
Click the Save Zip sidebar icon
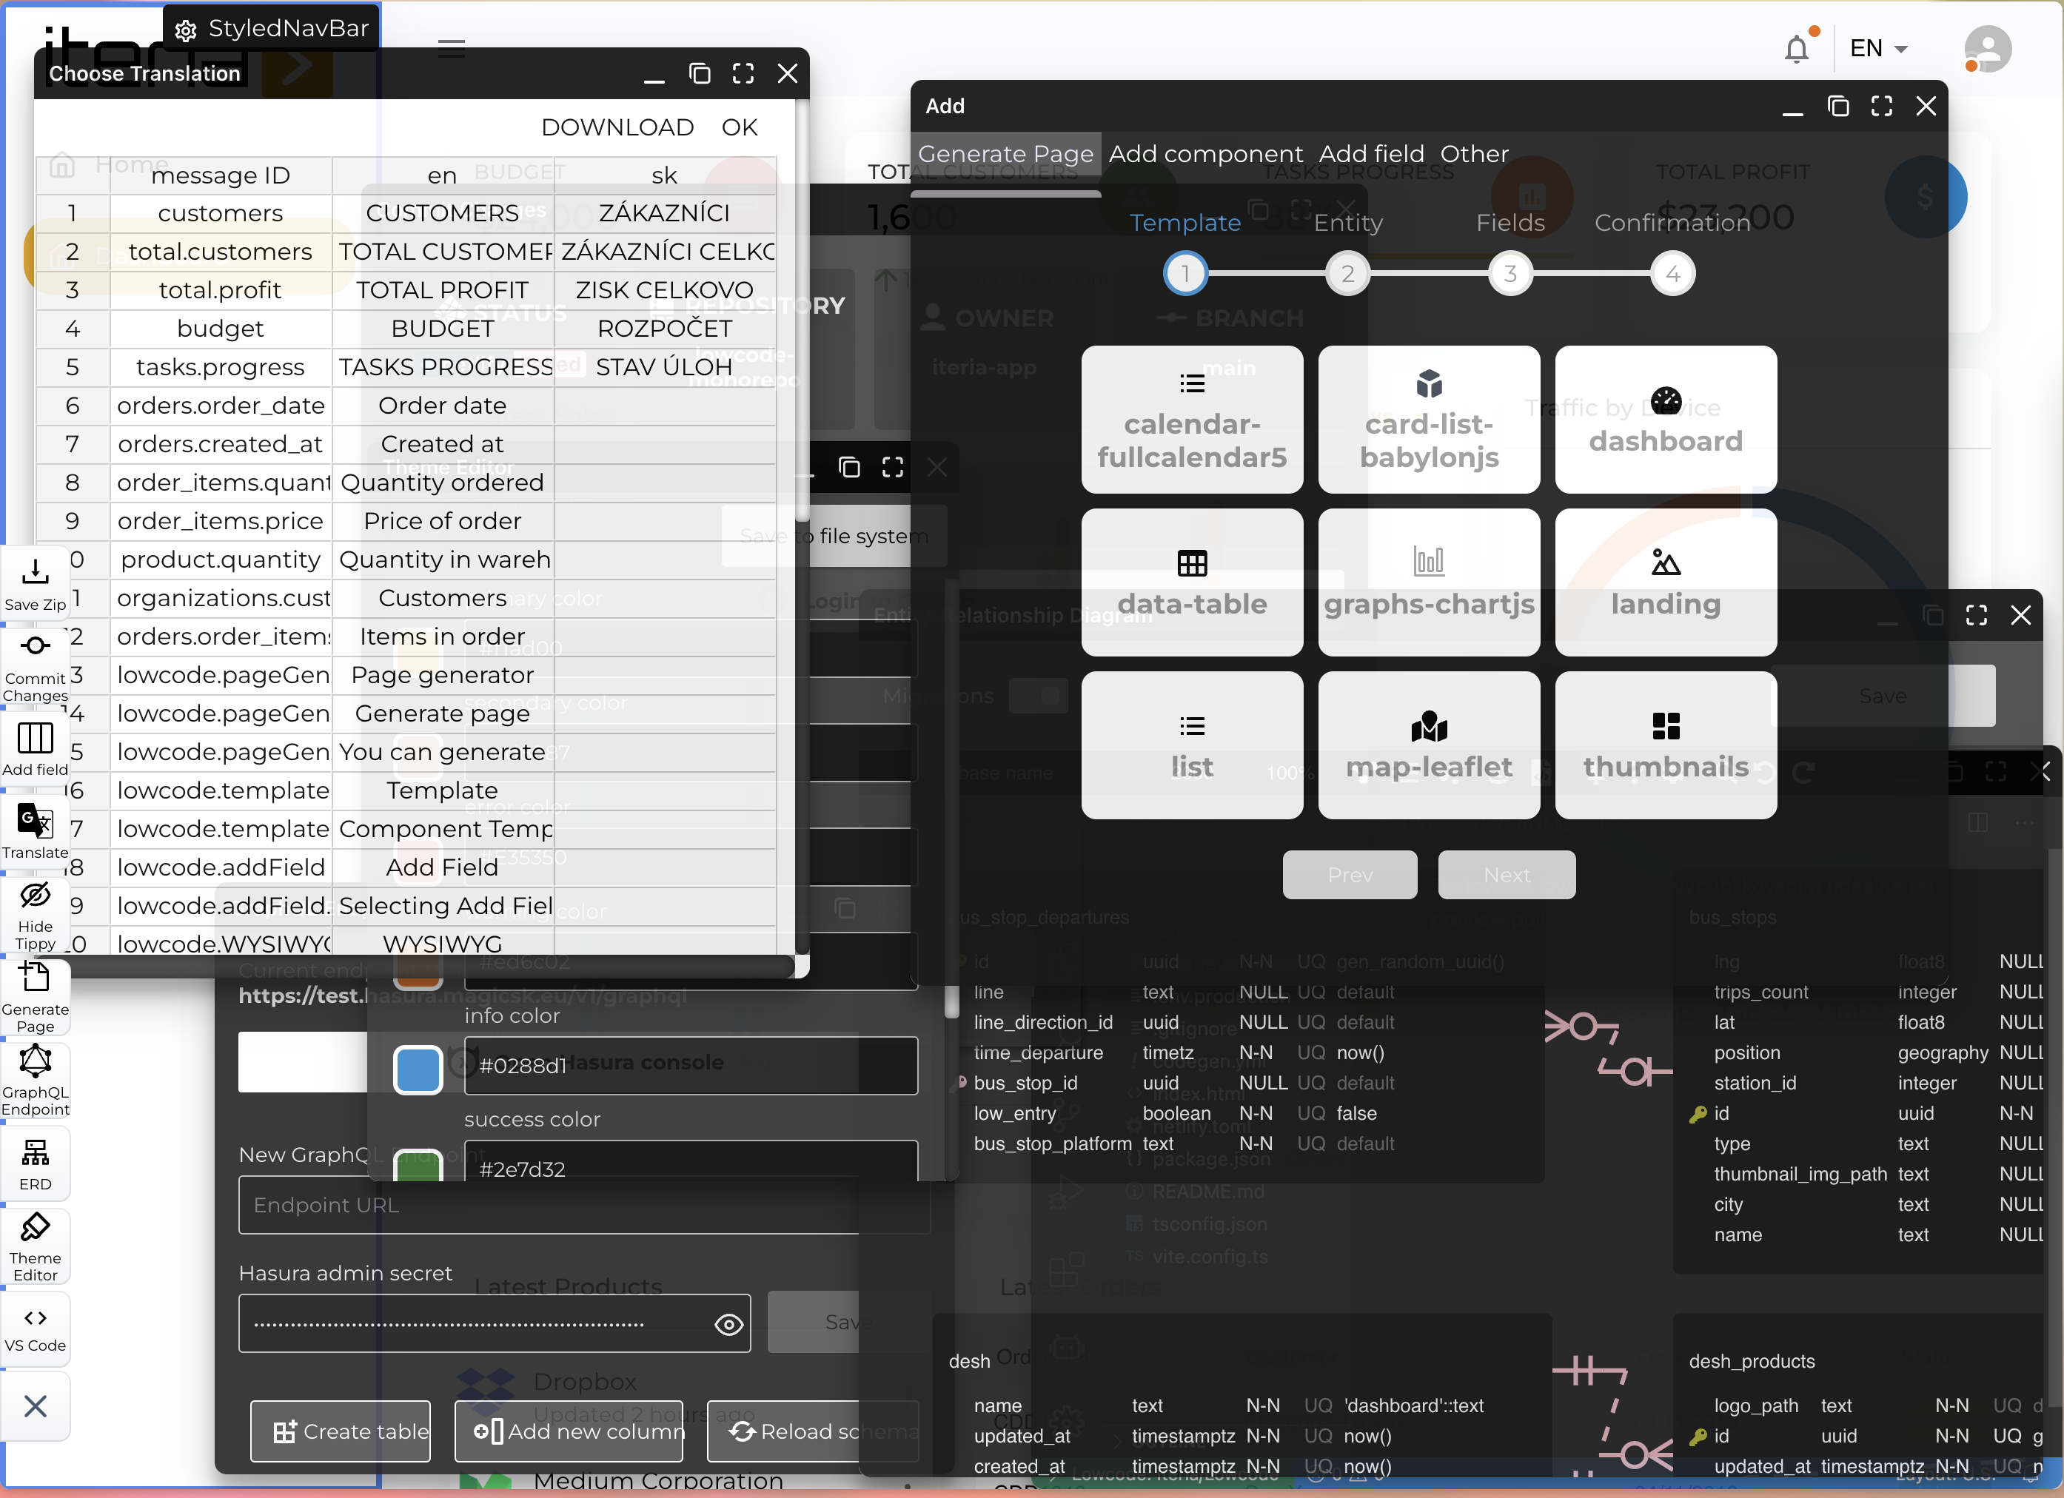(35, 583)
